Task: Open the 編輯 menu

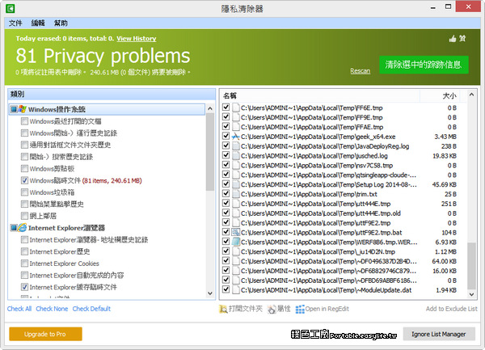Action: click(38, 23)
